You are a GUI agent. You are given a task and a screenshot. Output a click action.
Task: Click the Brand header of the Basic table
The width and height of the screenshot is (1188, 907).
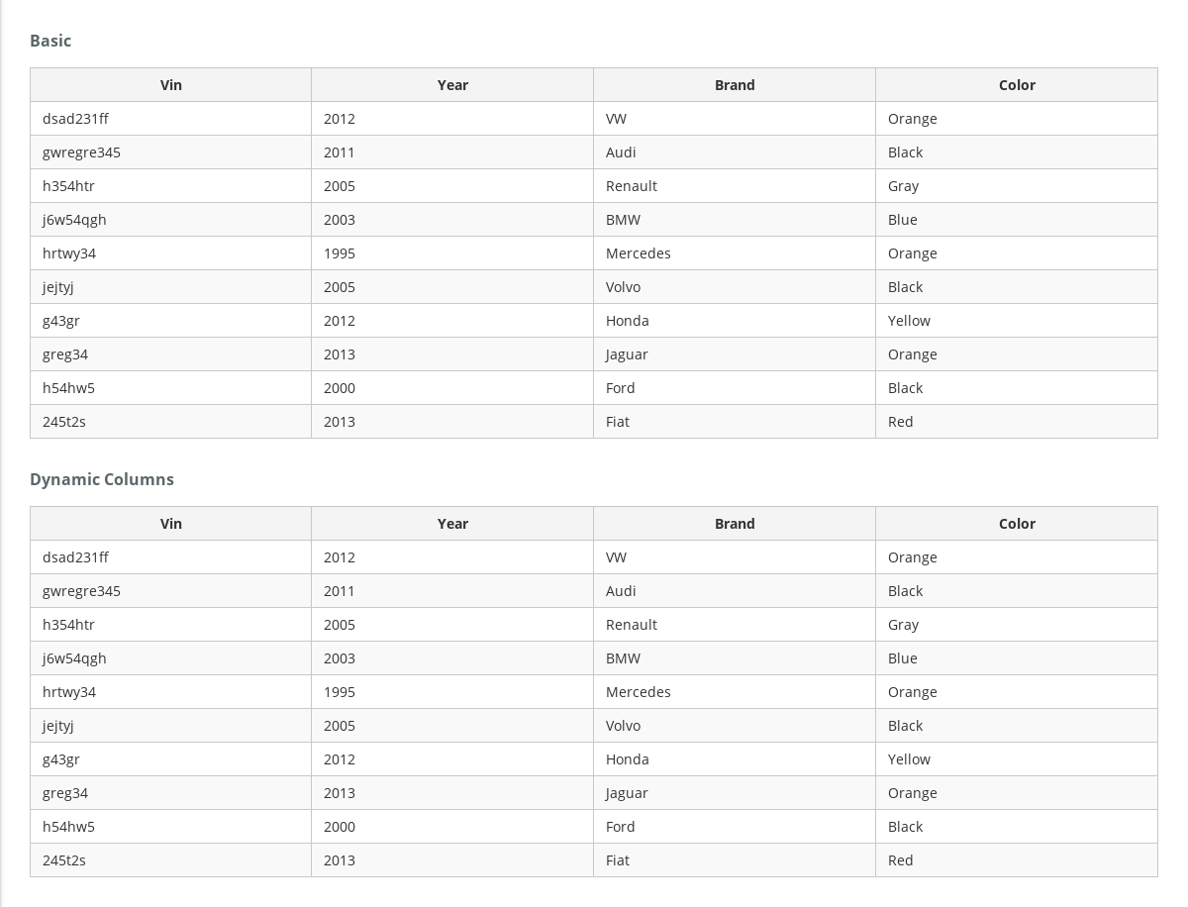pos(735,84)
